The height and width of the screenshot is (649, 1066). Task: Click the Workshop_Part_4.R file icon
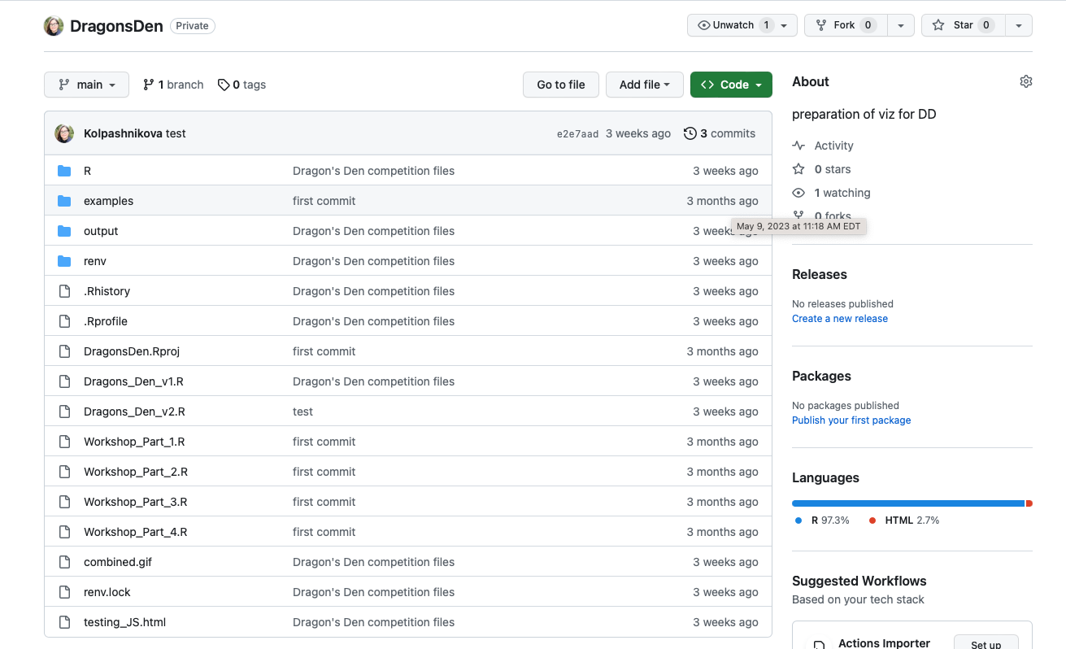coord(65,532)
